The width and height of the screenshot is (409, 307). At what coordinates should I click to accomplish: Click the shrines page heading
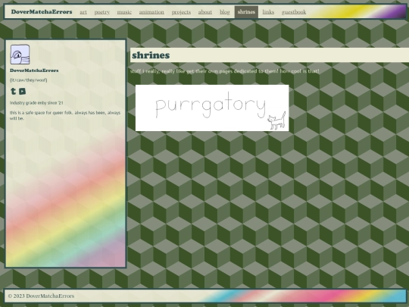click(151, 55)
